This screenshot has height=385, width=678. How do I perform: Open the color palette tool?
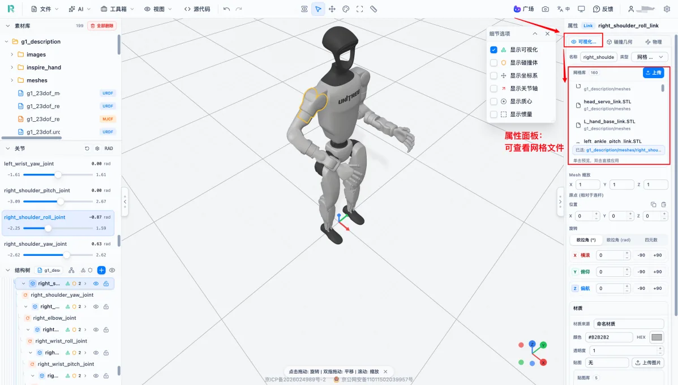346,9
